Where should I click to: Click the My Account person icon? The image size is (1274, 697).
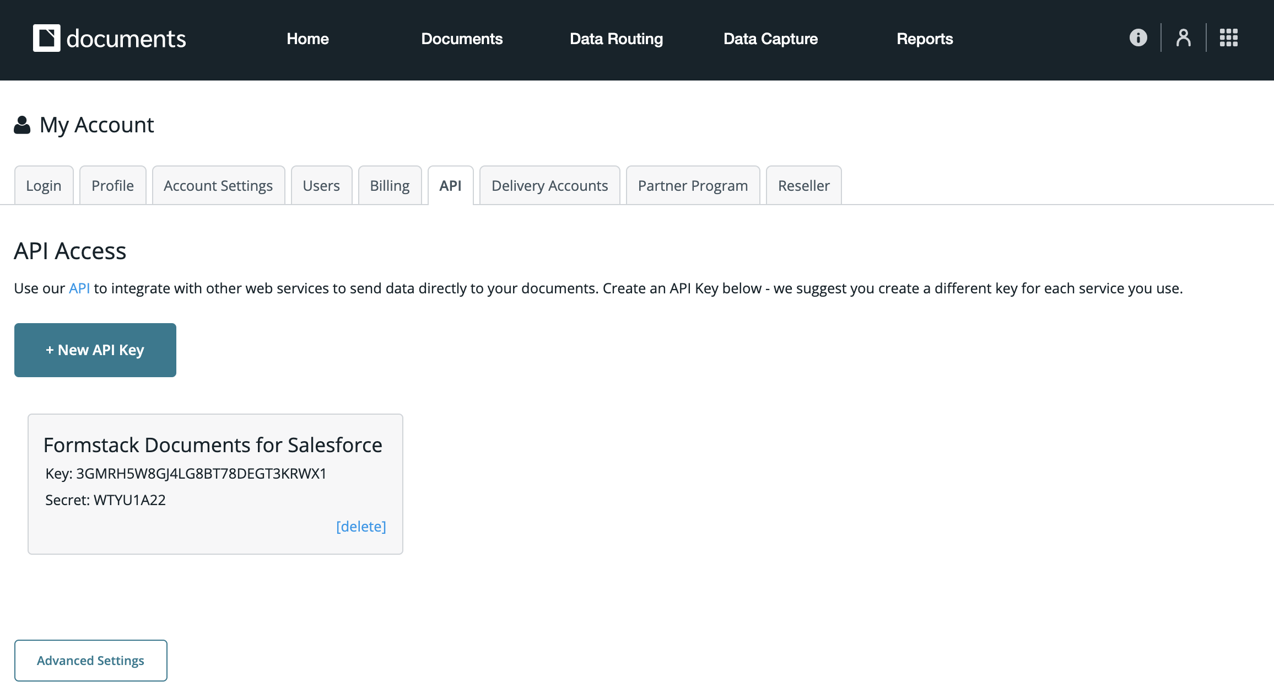(x=22, y=125)
